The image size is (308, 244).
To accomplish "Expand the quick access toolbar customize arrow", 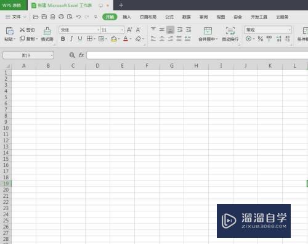I will (95, 17).
